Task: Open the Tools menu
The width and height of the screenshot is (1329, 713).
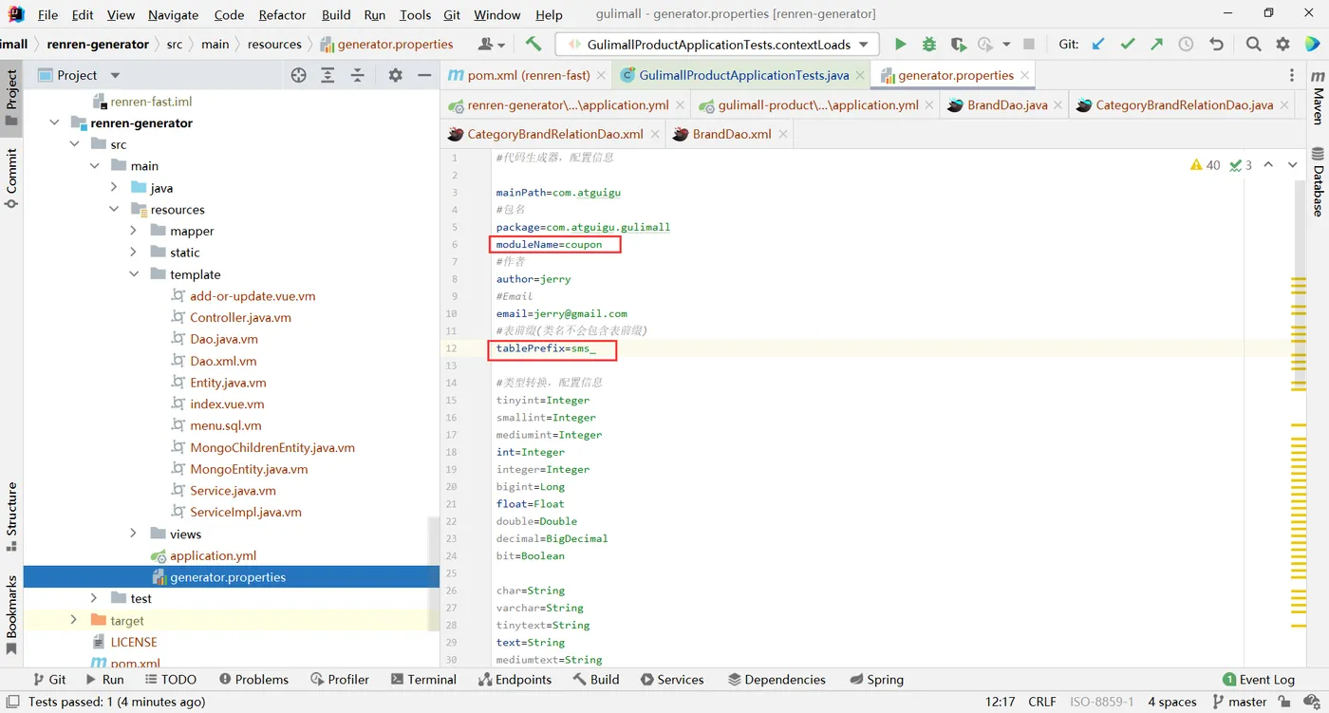Action: point(415,14)
